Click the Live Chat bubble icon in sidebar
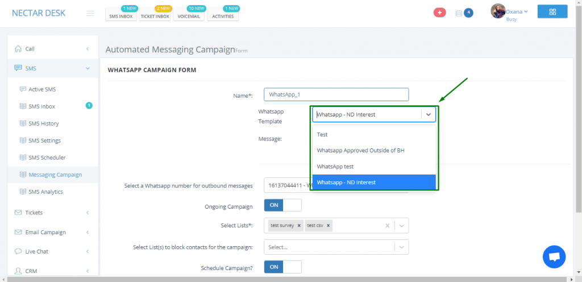 coord(18,251)
